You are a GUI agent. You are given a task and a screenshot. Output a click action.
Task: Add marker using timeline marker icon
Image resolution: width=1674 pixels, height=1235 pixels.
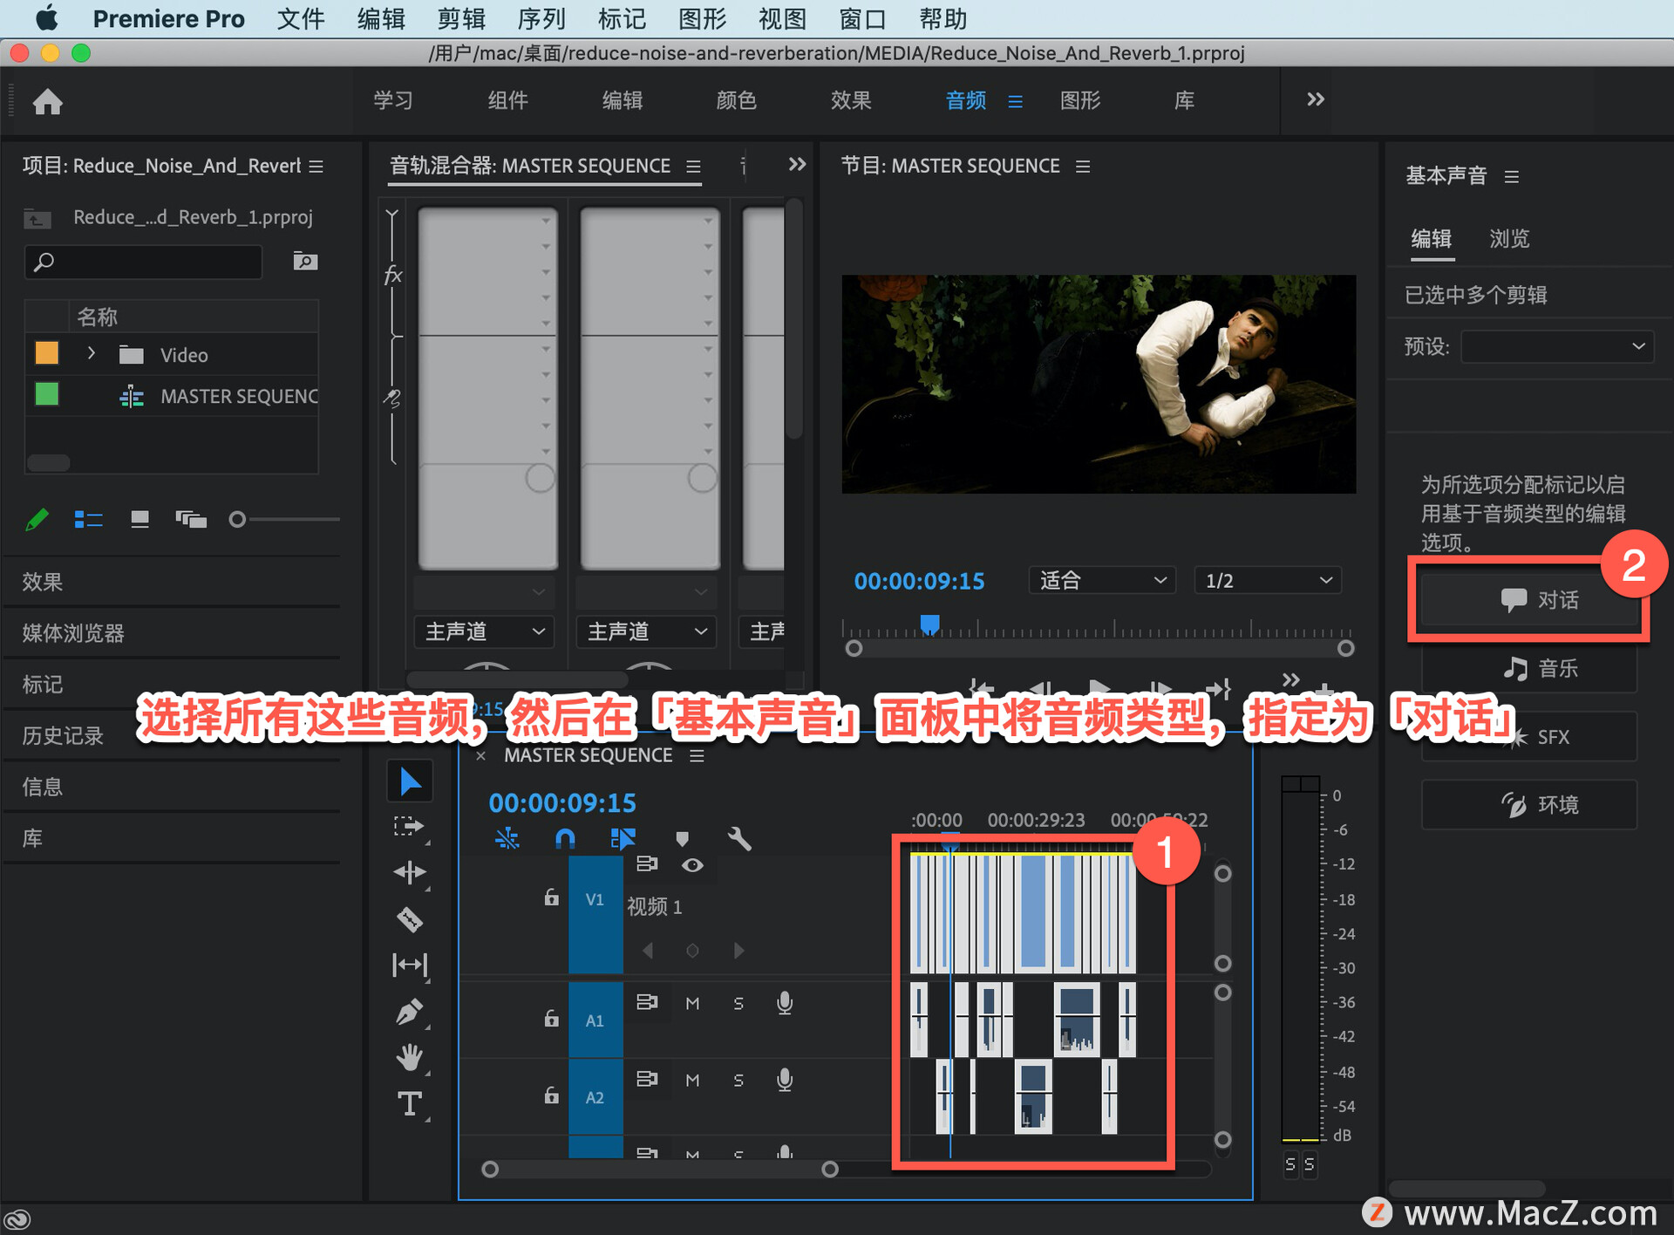pos(682,839)
